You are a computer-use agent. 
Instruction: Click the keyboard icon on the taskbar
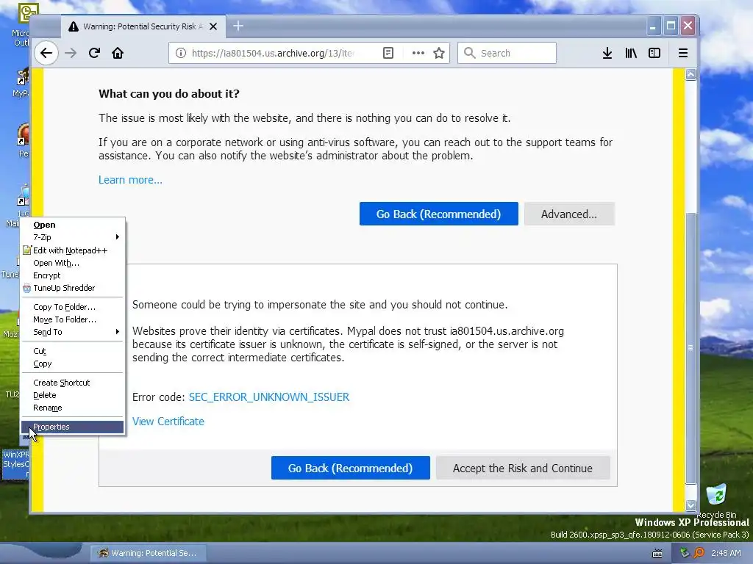pyautogui.click(x=657, y=554)
